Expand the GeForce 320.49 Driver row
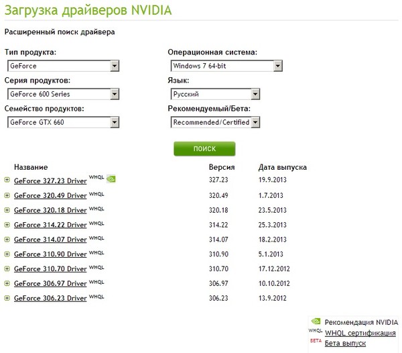402x353 pixels. point(7,195)
